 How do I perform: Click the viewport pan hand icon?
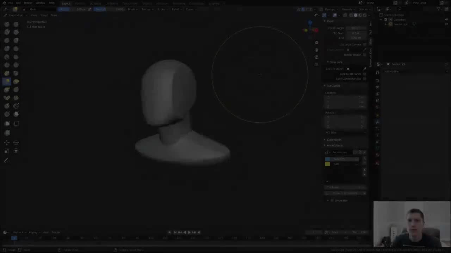pos(316,50)
